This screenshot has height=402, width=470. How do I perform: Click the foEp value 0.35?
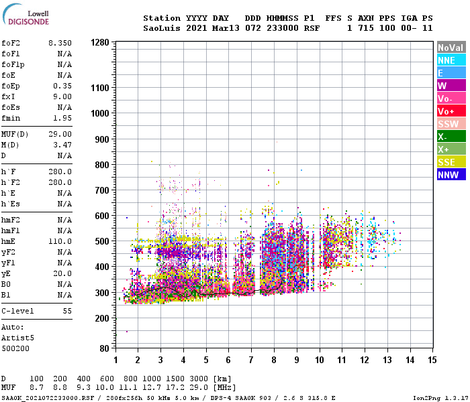click(62, 86)
